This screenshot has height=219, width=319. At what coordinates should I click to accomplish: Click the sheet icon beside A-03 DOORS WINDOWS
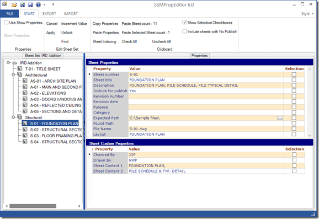(x=25, y=99)
